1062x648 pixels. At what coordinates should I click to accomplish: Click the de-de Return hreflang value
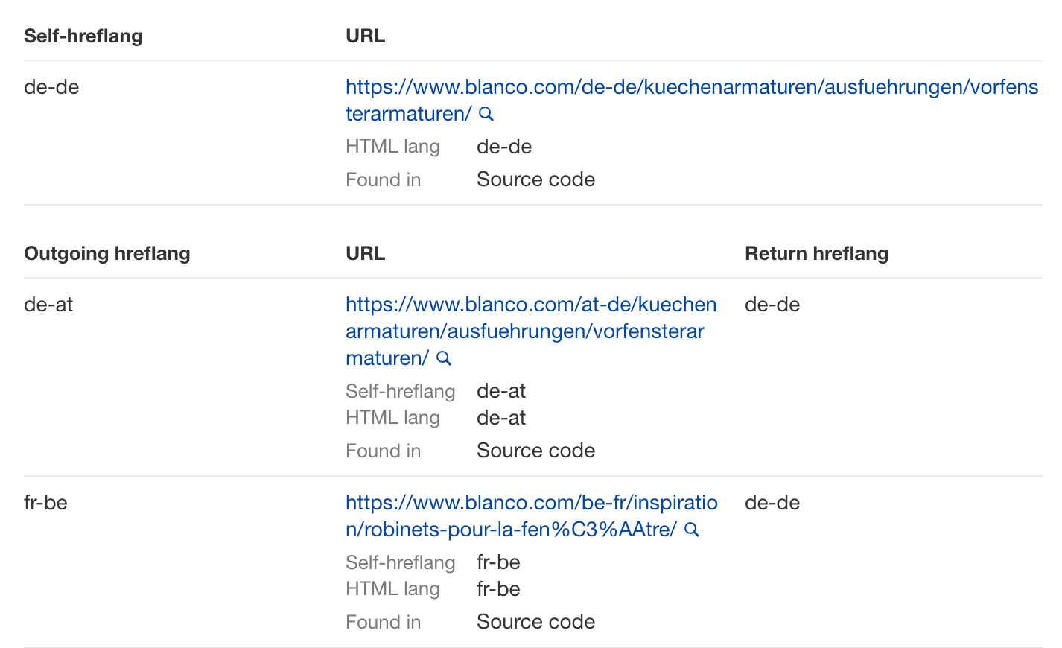[x=772, y=305]
